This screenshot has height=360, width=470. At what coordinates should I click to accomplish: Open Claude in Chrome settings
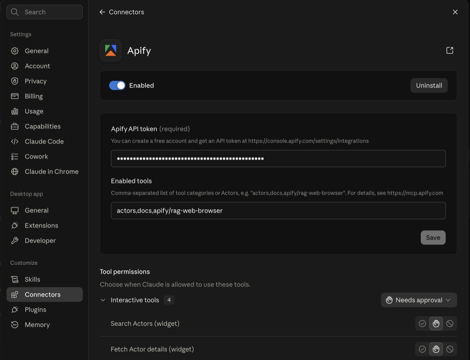coord(45,171)
